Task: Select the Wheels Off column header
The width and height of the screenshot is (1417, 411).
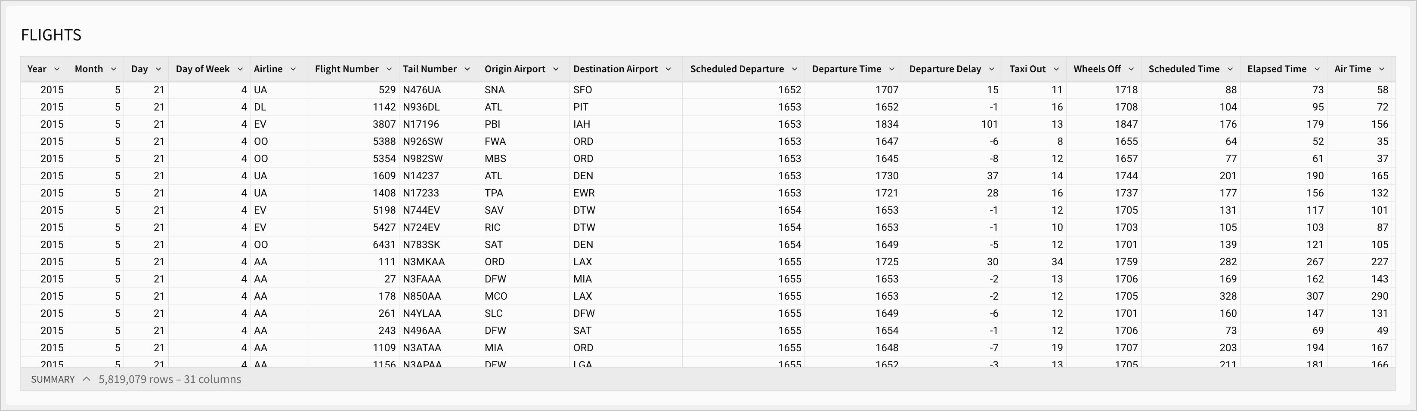Action: pyautogui.click(x=1096, y=69)
